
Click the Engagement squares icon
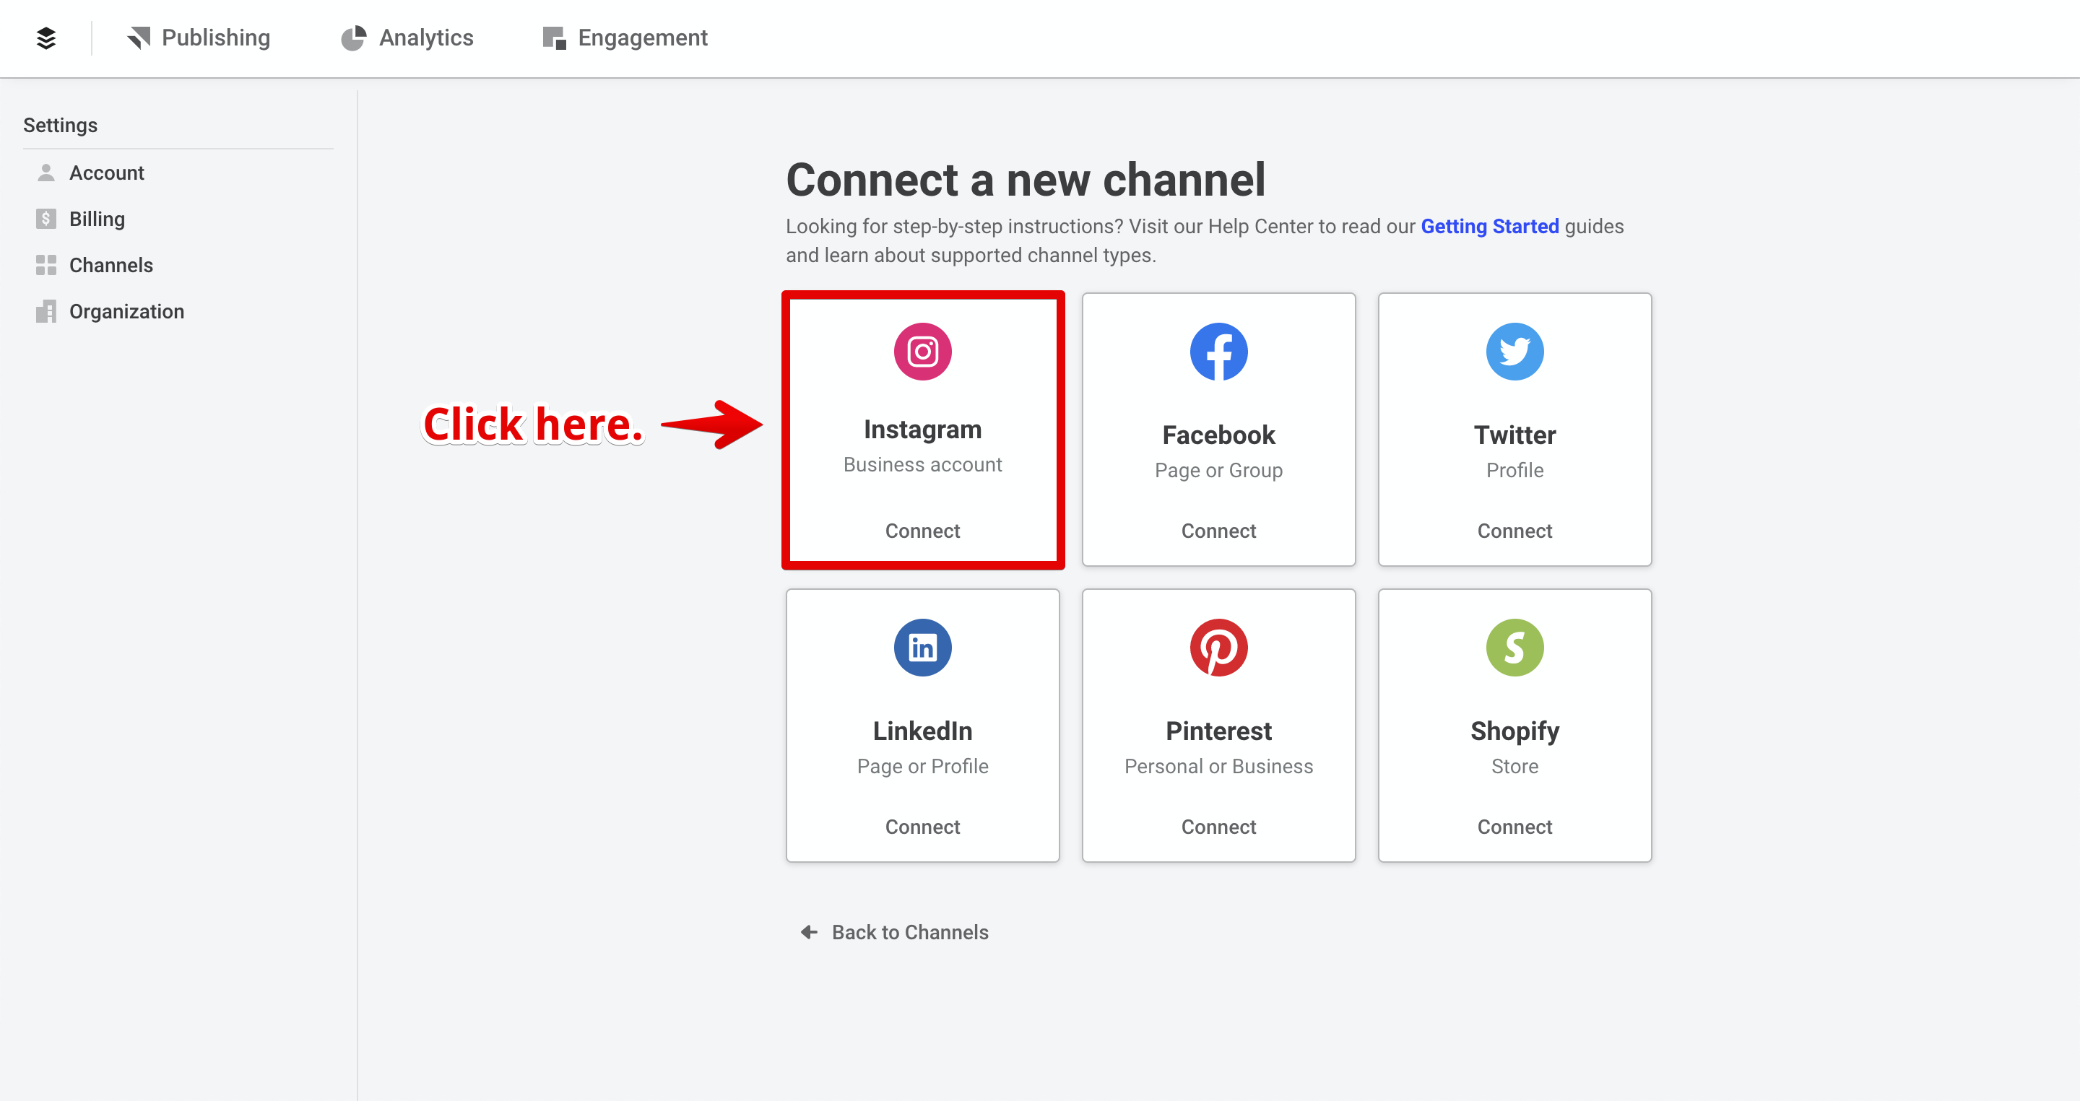tap(554, 38)
